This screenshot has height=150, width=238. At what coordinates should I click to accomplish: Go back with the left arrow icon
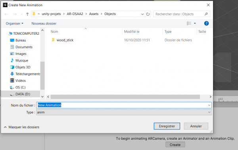[6, 14]
